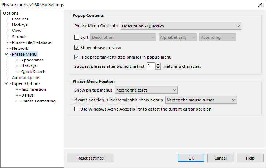
Task: Select AutoComplete in the options tree
Action: pos(26,78)
